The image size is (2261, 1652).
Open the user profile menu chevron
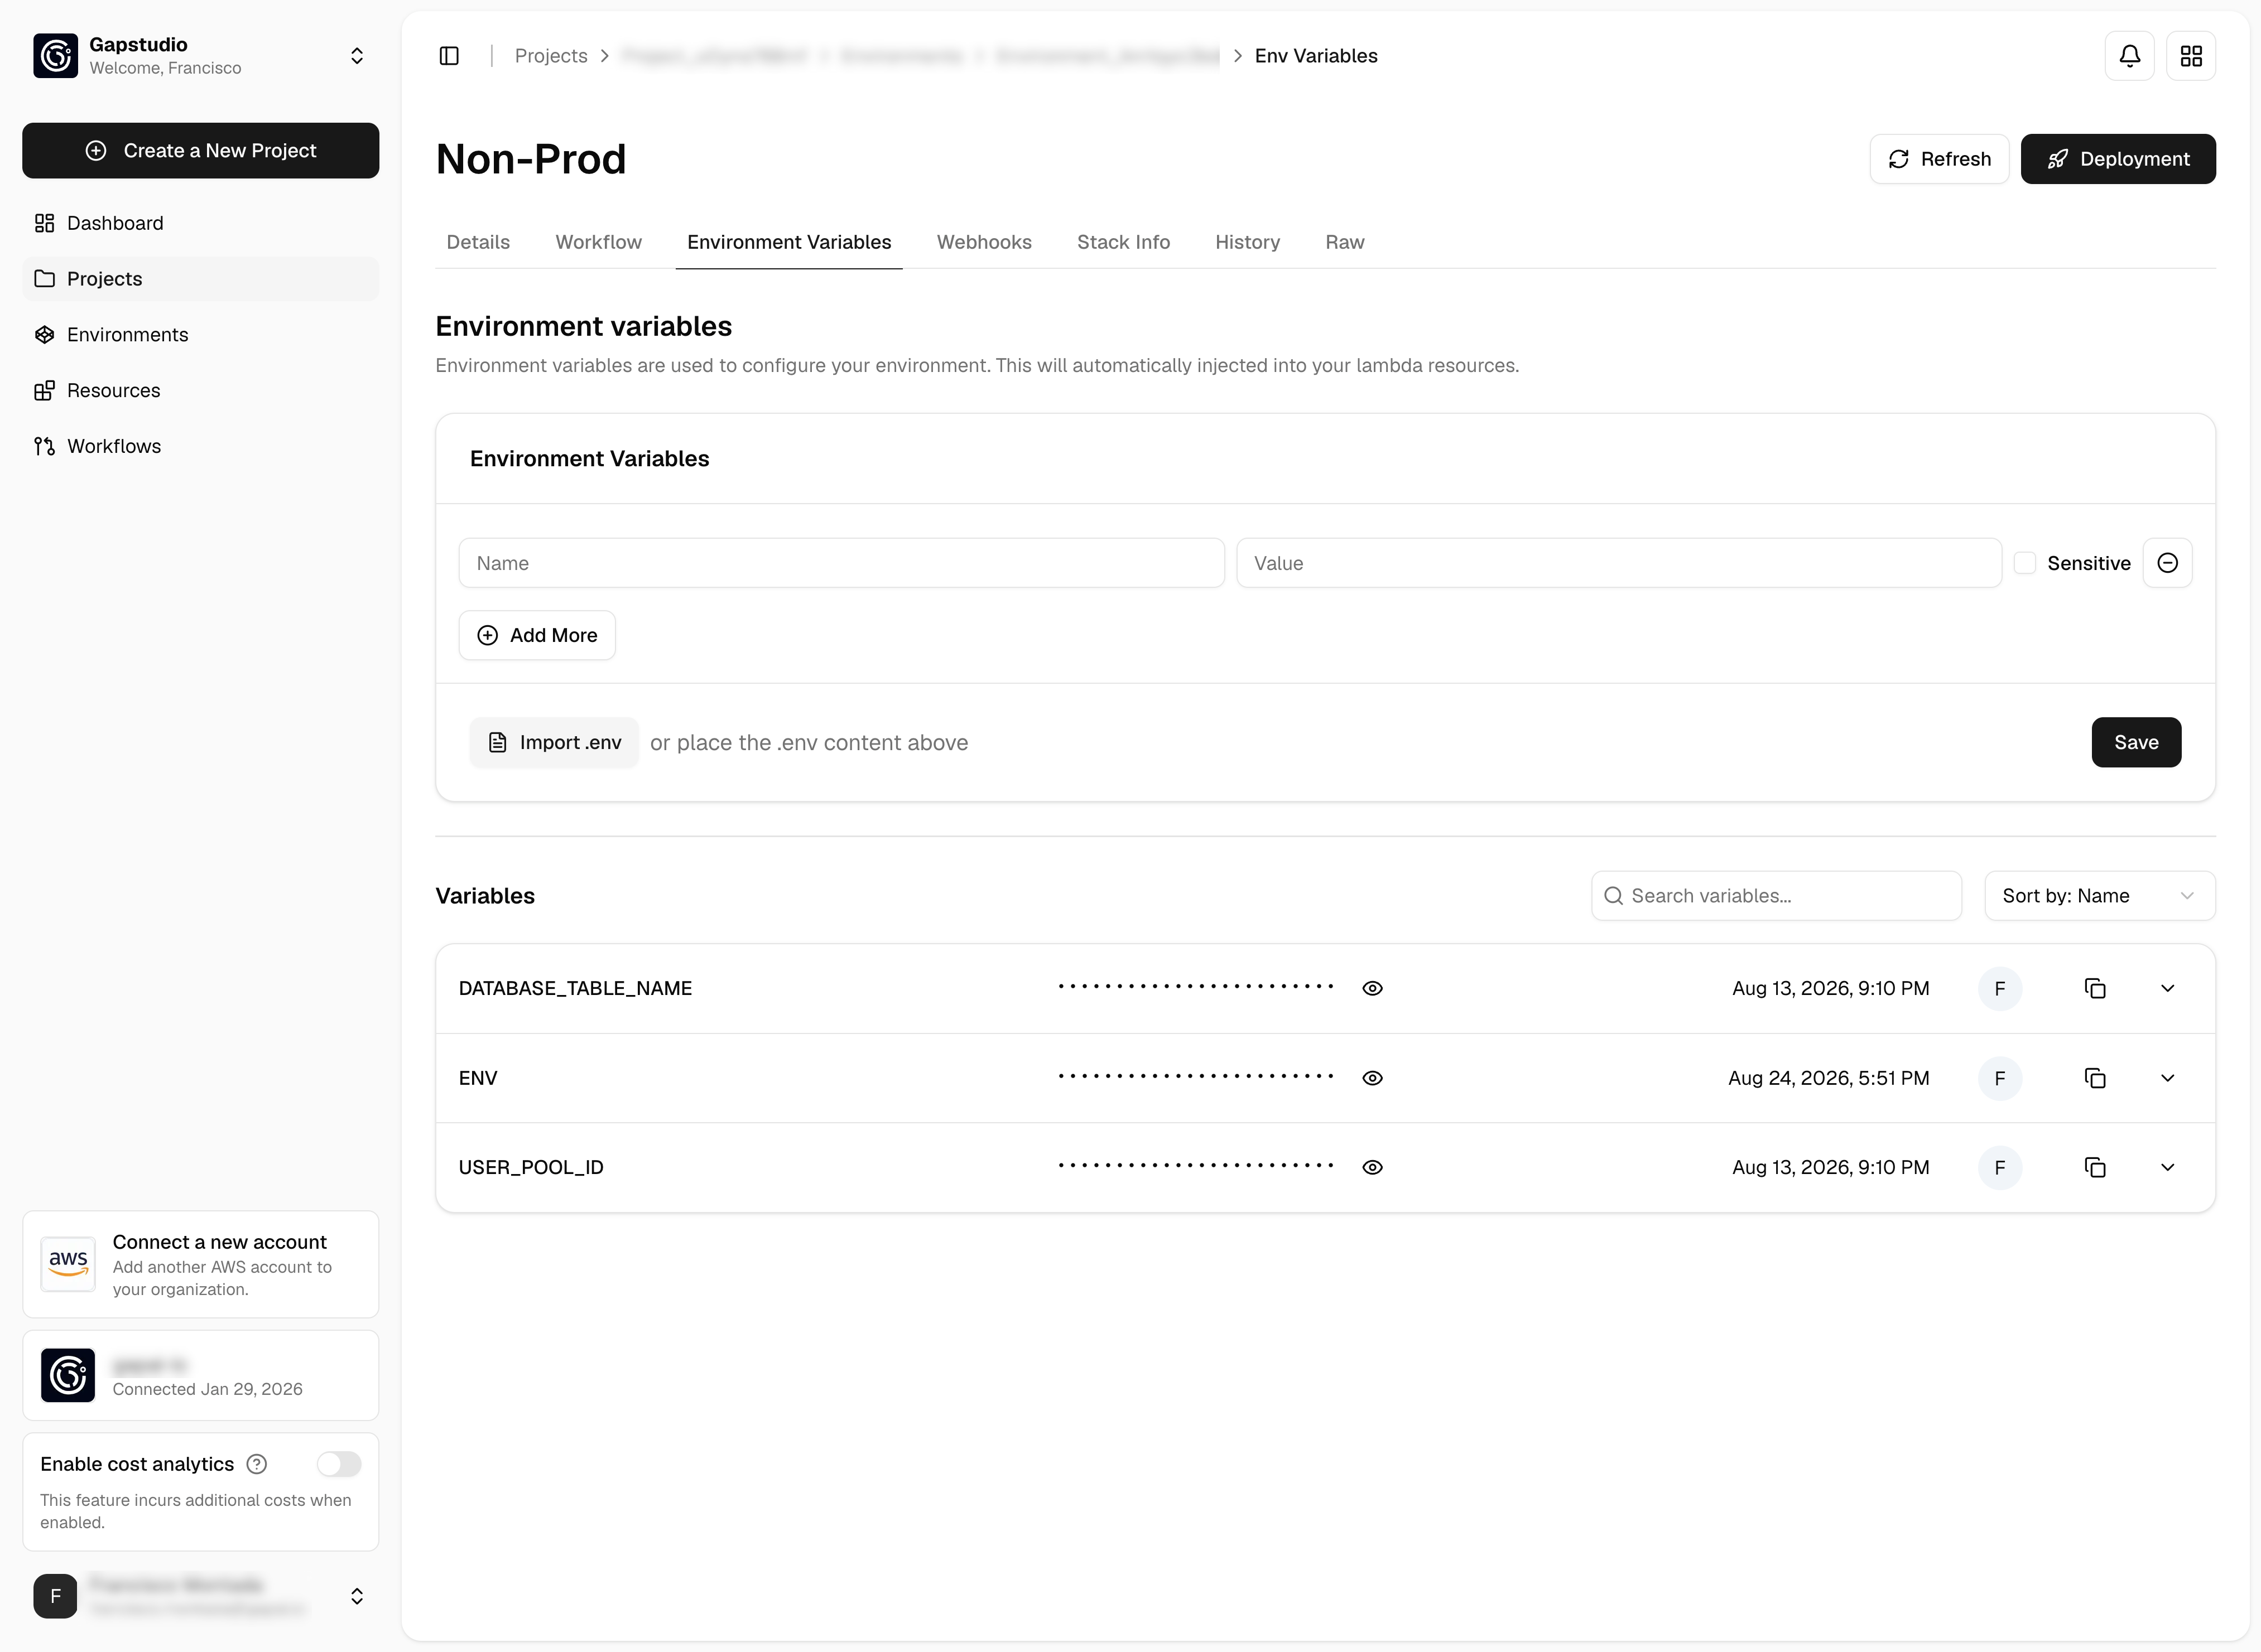coord(356,1596)
